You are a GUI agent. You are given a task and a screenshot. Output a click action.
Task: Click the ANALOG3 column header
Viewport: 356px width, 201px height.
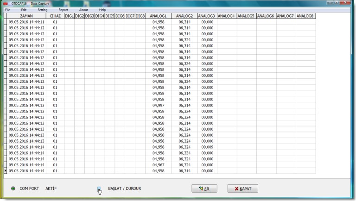tap(207, 16)
